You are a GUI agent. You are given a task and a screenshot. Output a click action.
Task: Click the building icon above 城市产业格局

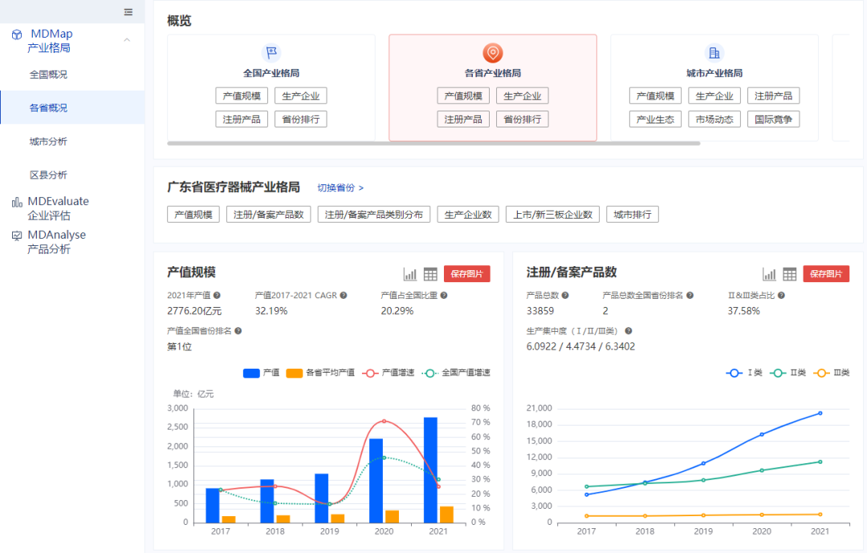pos(714,52)
